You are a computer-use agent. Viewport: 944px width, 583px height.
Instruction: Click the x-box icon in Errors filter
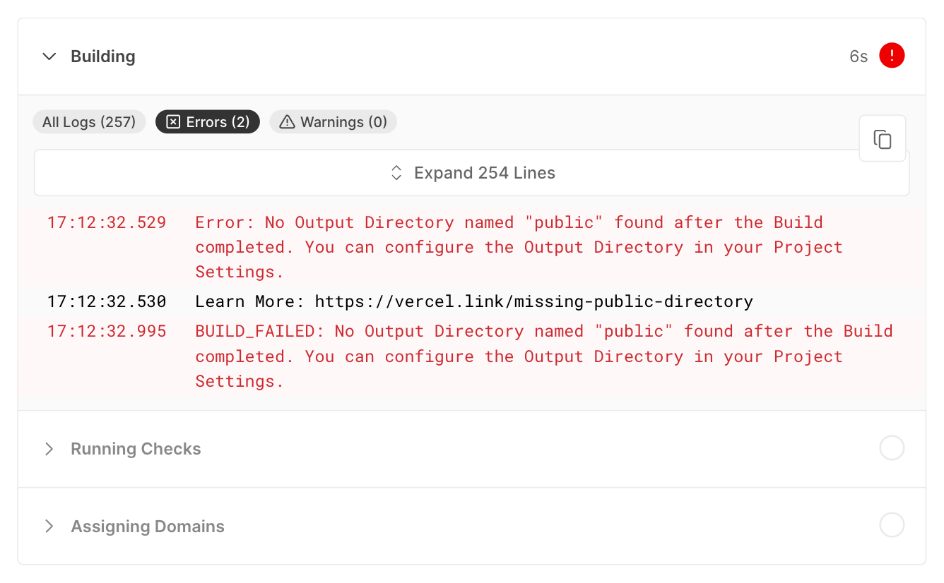coord(173,122)
